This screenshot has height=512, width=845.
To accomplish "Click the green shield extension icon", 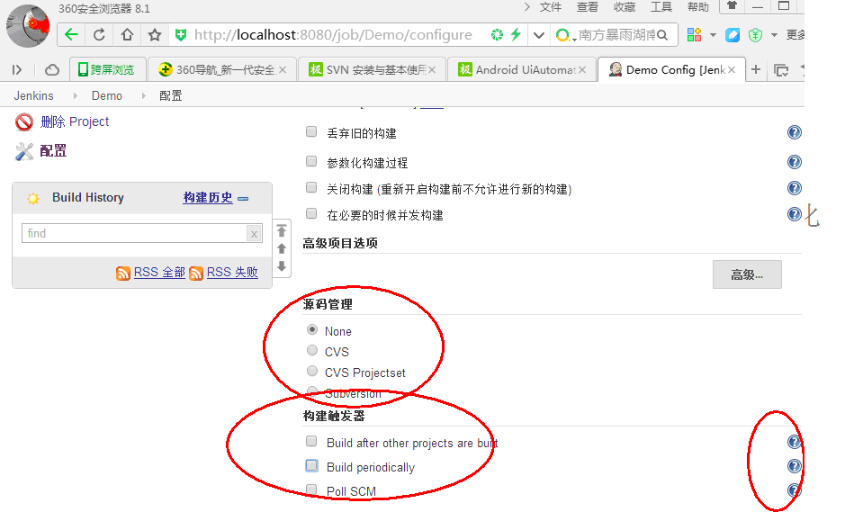I will [x=756, y=35].
